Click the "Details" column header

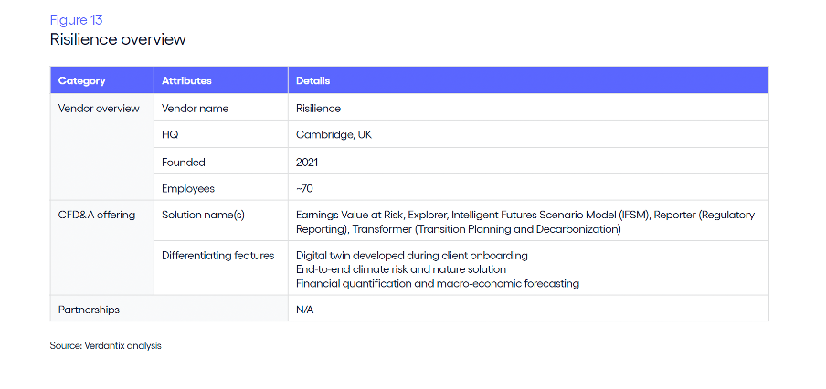[313, 80]
